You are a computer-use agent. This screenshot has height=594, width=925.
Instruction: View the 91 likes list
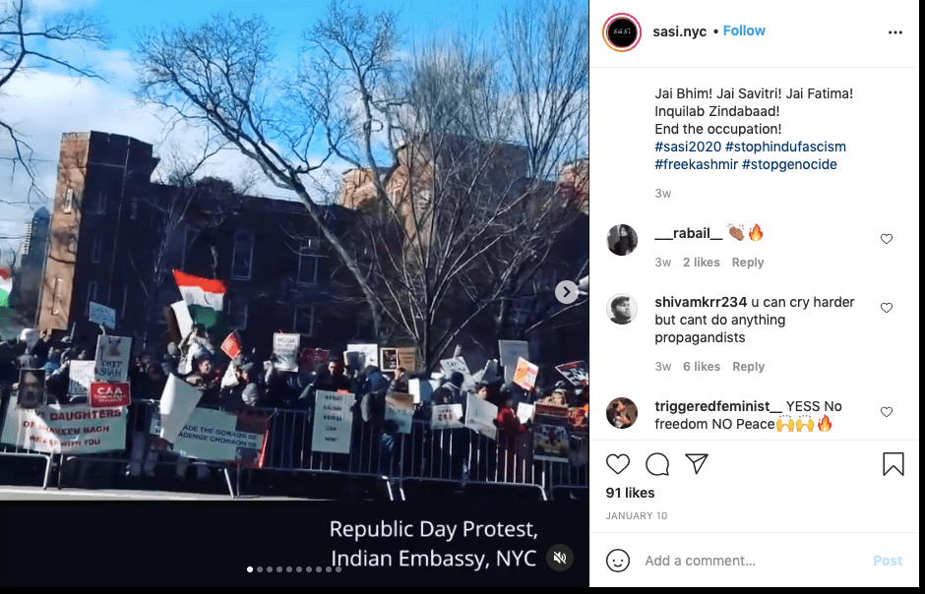(x=630, y=493)
